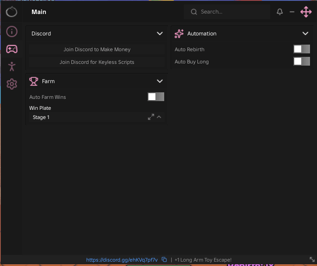Click the notifications bell icon

(x=280, y=12)
